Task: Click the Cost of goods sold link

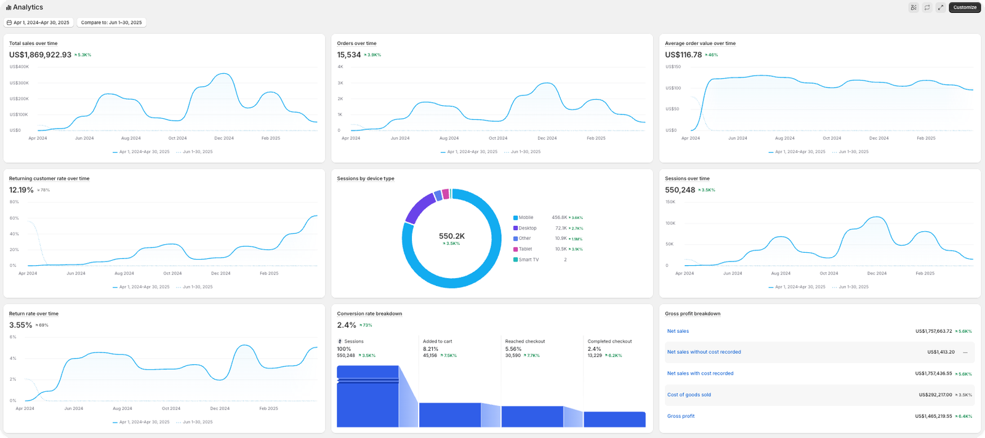Action: (x=689, y=395)
